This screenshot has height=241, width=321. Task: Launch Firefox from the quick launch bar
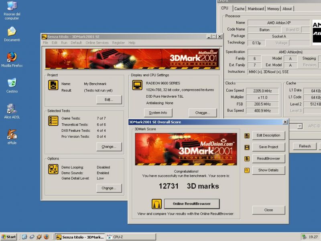[47, 237]
